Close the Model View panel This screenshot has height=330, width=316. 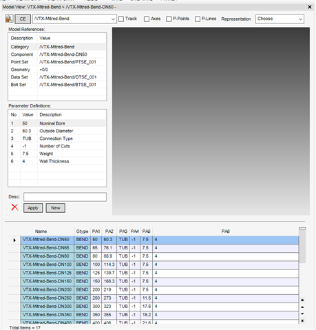pos(310,7)
